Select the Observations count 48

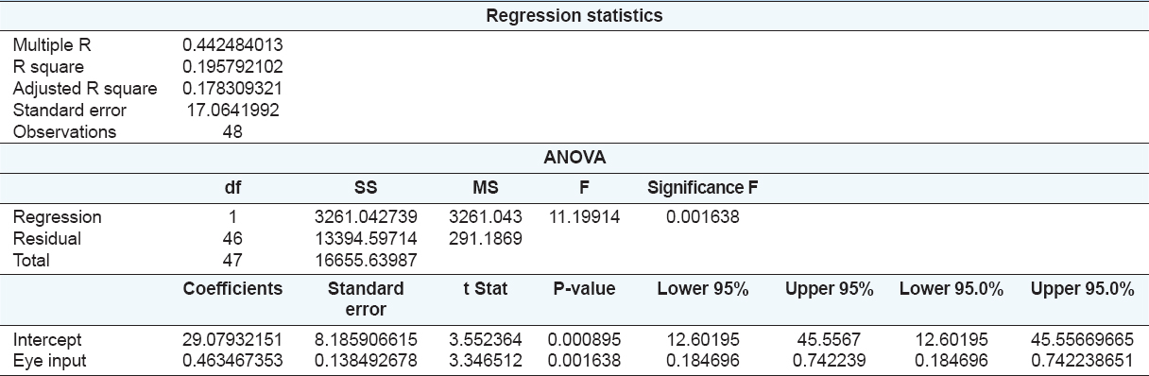[232, 132]
